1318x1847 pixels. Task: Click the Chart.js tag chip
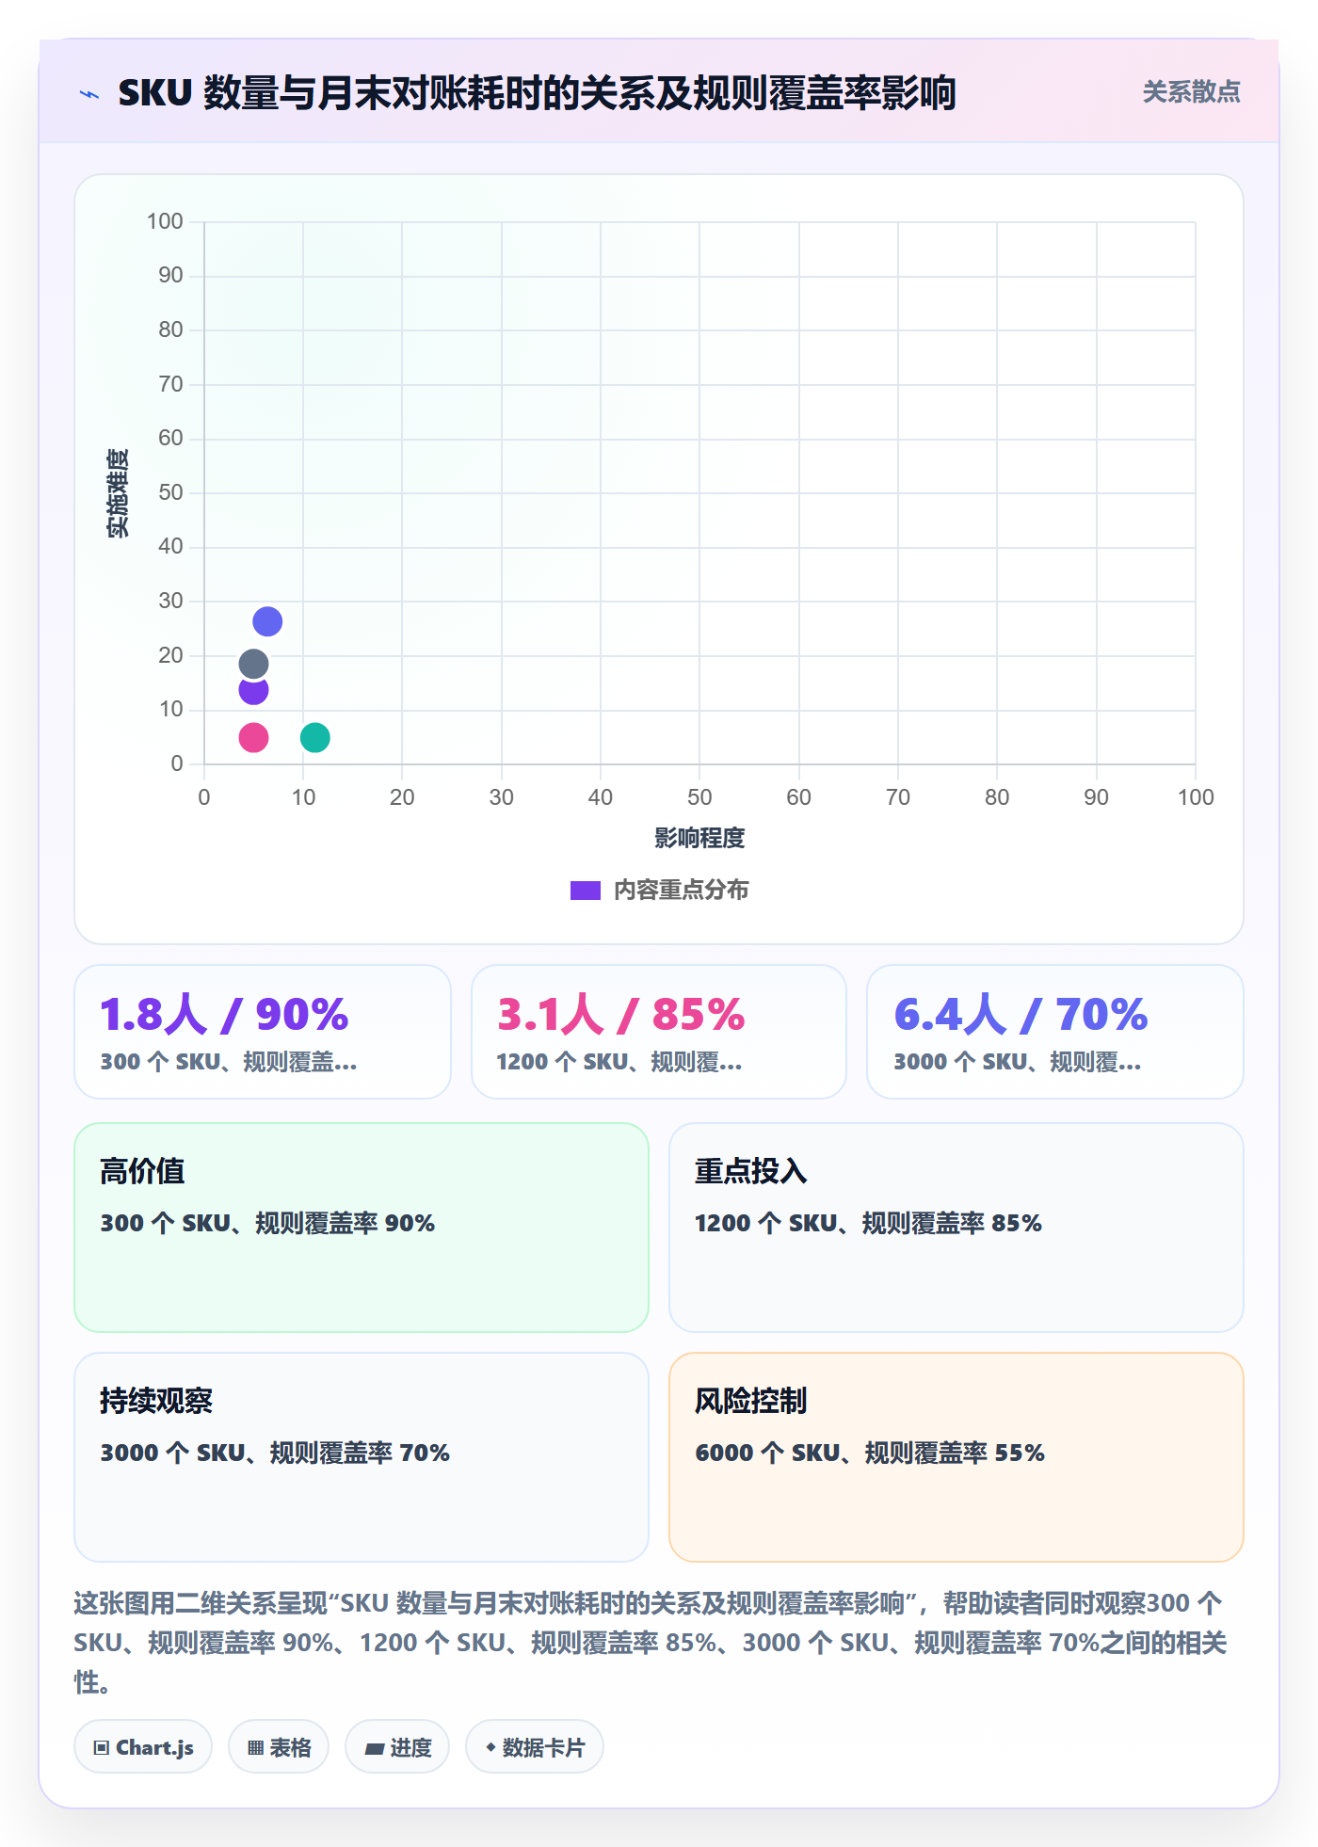pos(143,1747)
